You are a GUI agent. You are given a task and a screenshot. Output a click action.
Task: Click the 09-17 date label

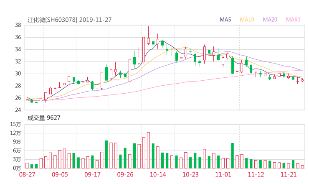tap(92, 174)
